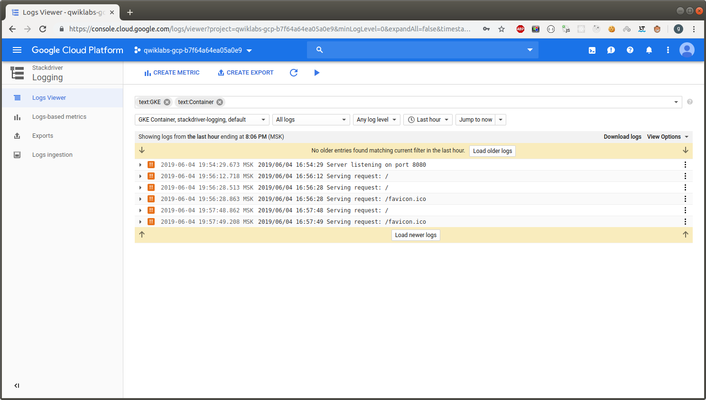Open the GKE Container resource dropdown
This screenshot has height=400, width=706.
(x=202, y=120)
